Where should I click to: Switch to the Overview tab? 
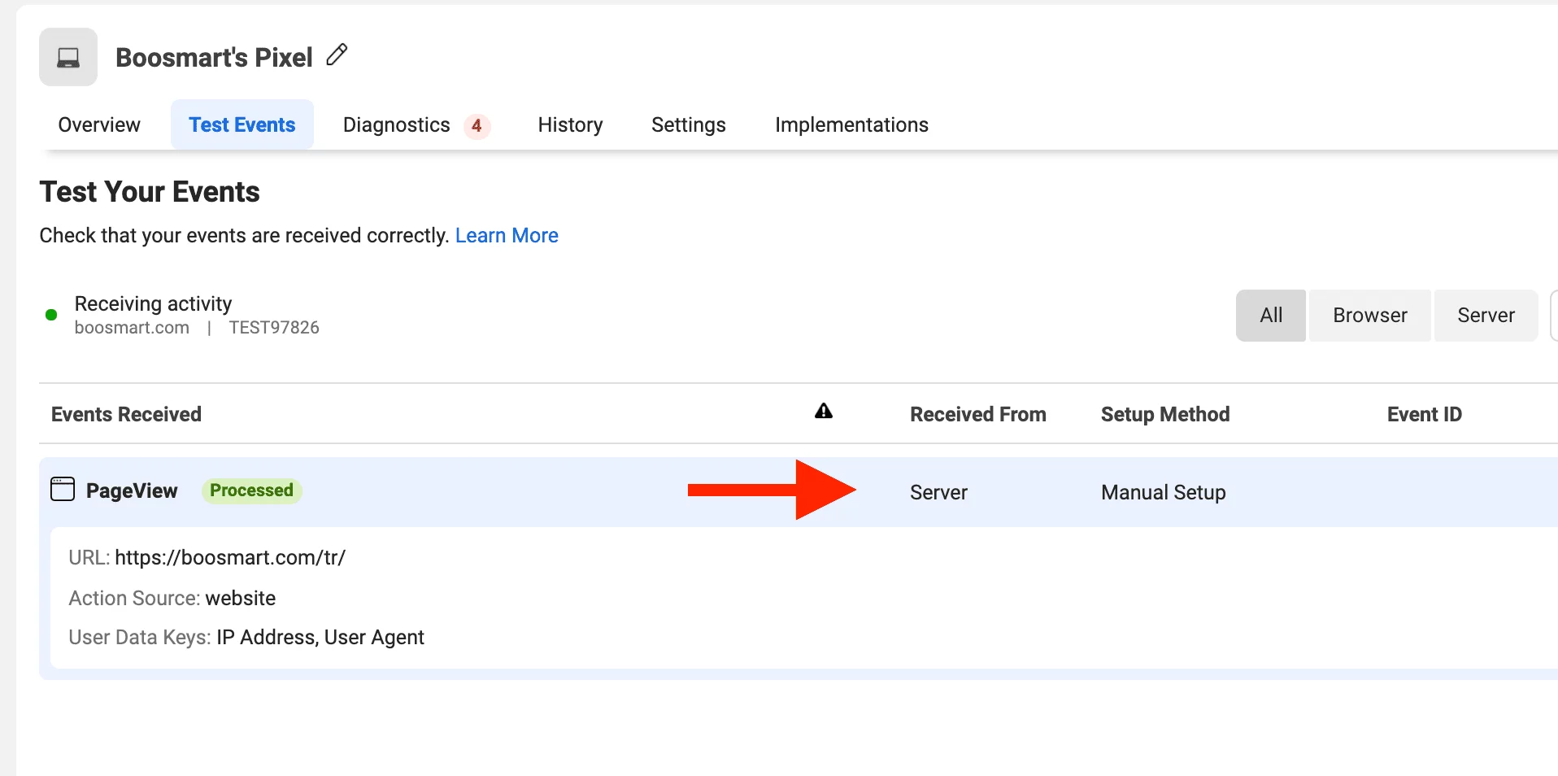point(99,124)
